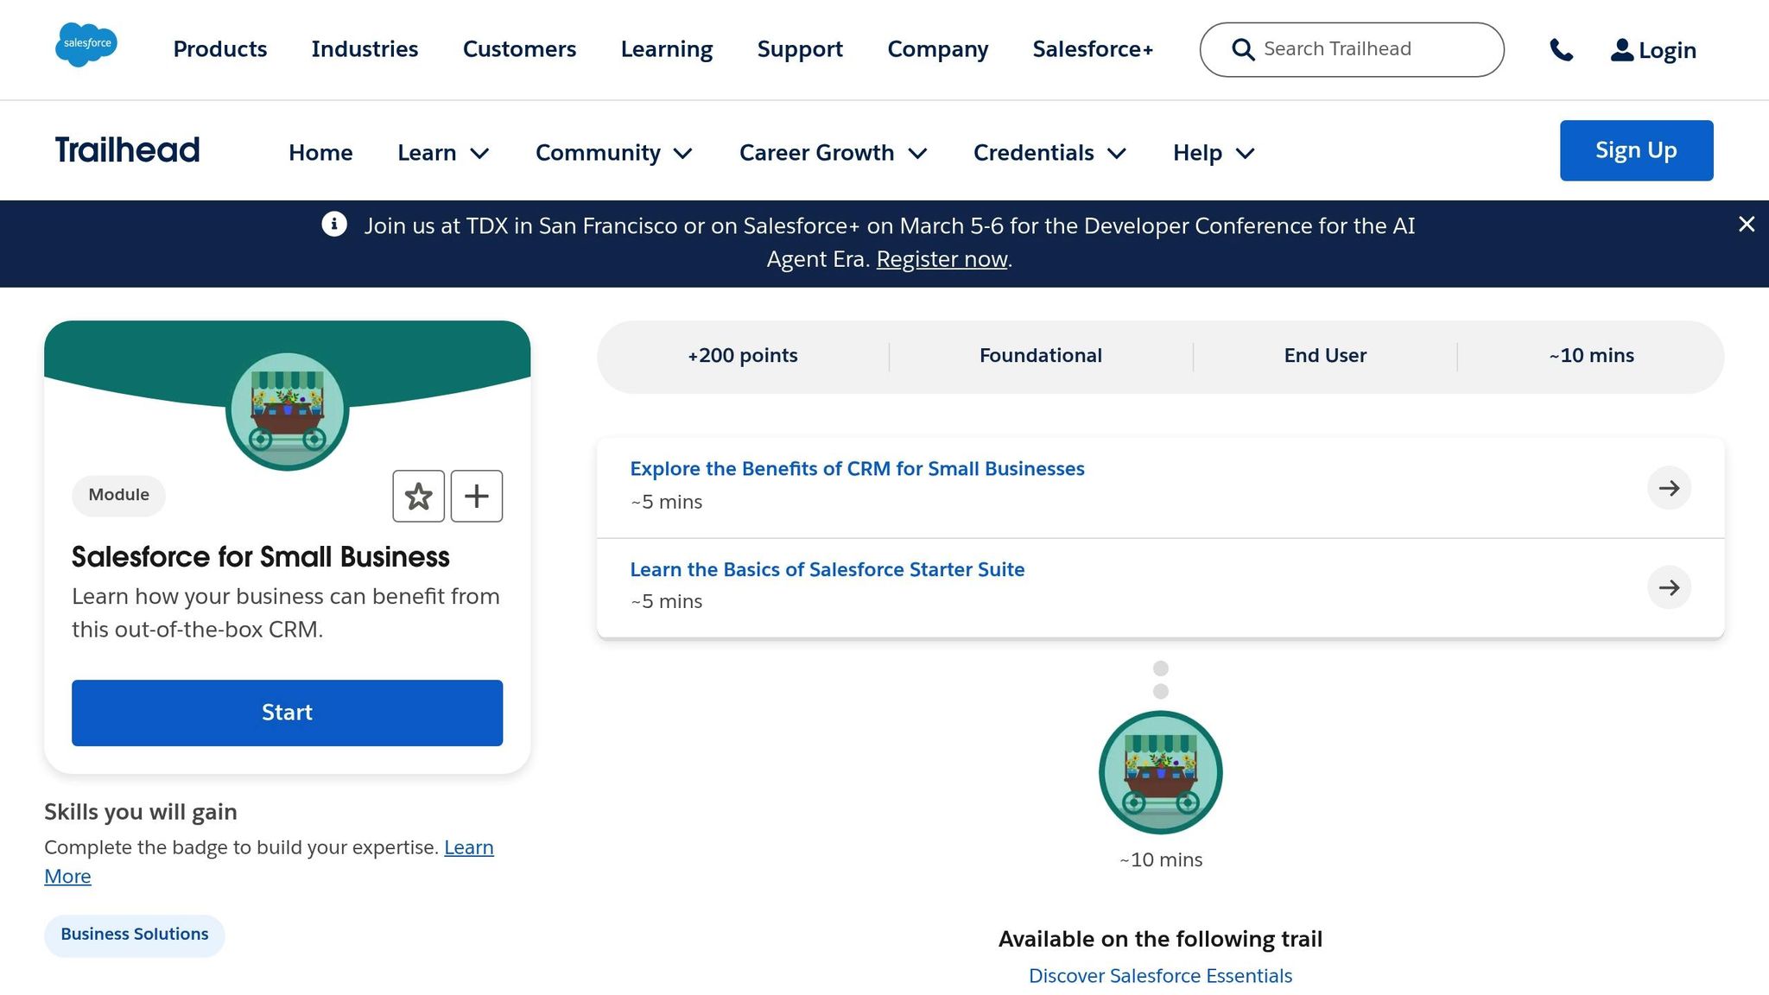This screenshot has height=995, width=1769.
Task: Click the module badge image in the card
Action: [288, 411]
